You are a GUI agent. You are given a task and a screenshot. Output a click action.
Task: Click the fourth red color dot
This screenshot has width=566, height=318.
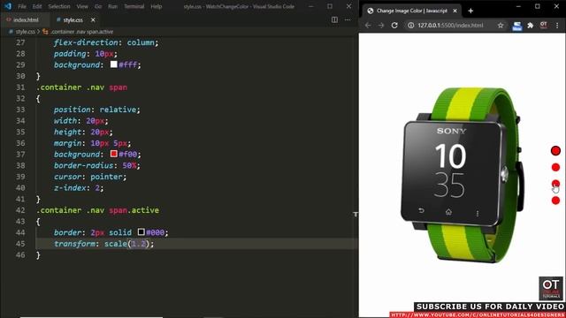tap(555, 201)
